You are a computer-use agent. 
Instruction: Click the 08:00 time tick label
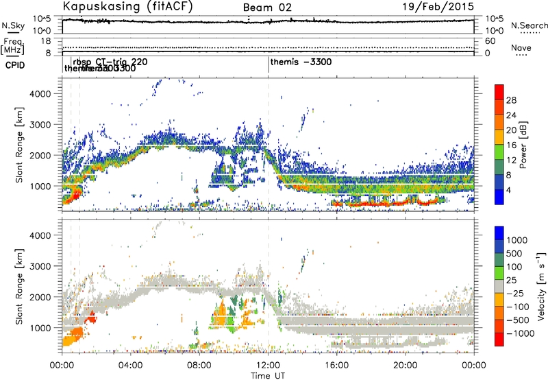(199, 366)
